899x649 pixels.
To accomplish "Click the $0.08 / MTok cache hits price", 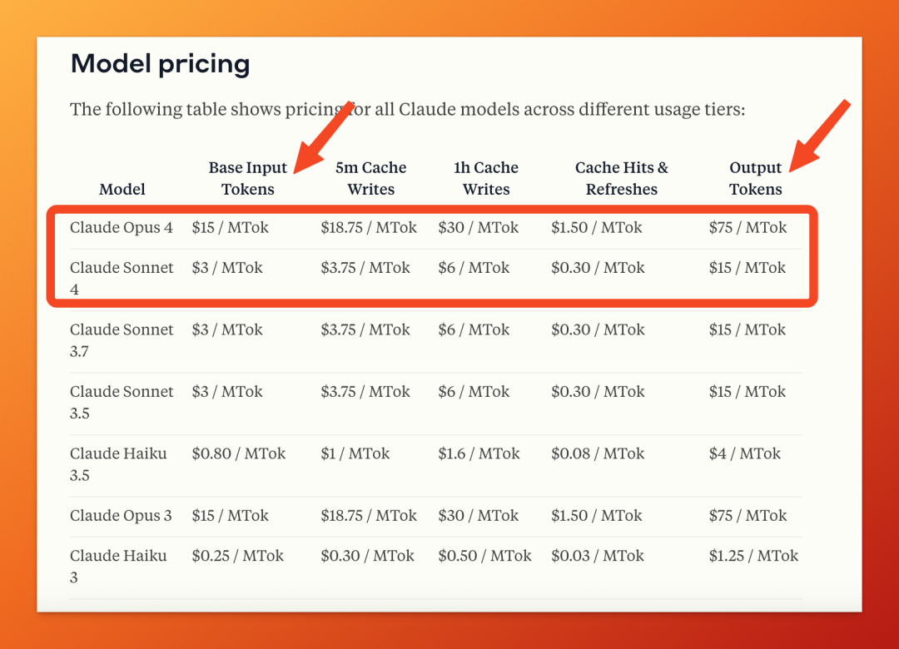I will pos(598,453).
